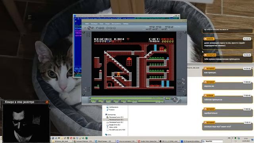
Task: Open the Помощь menu in blueMSX
Action: pyautogui.click(x=125, y=24)
